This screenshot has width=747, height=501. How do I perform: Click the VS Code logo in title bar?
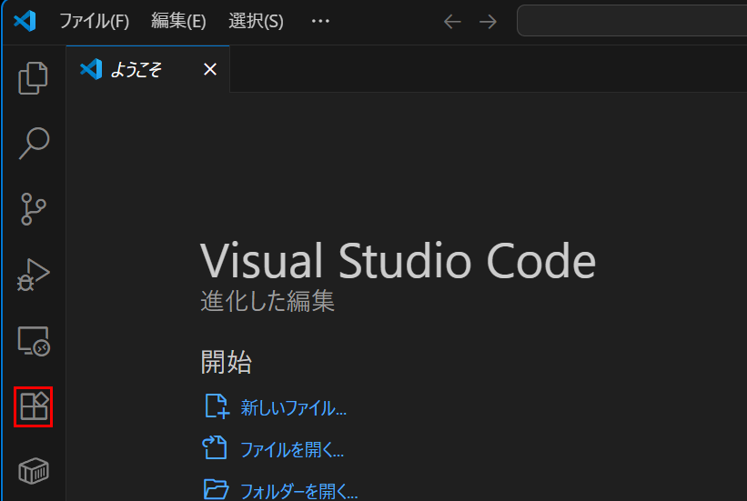pos(25,21)
